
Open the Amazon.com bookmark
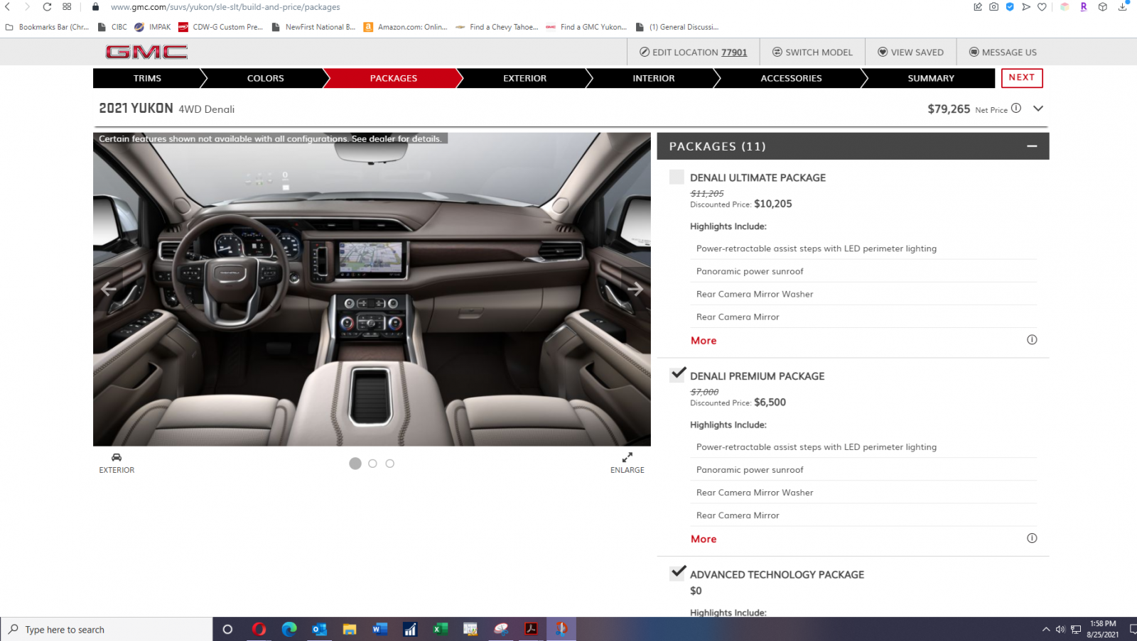tap(405, 27)
